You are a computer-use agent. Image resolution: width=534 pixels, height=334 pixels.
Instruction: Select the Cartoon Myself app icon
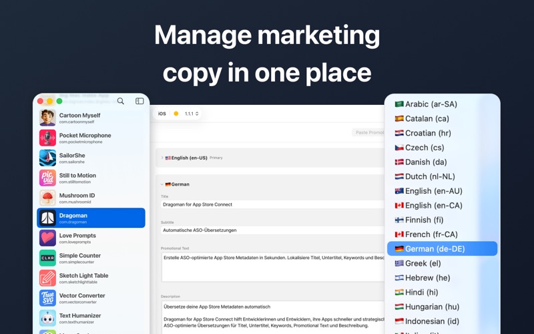tap(47, 118)
